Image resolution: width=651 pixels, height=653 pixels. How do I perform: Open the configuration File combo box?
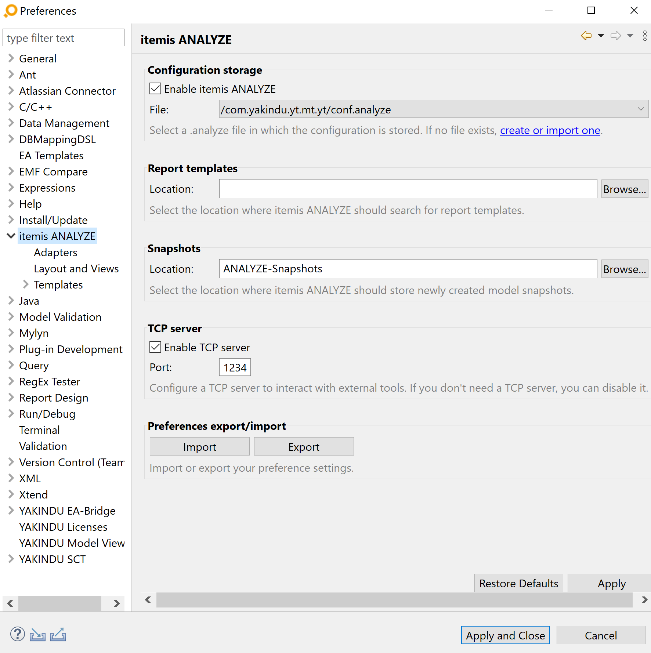(x=434, y=109)
